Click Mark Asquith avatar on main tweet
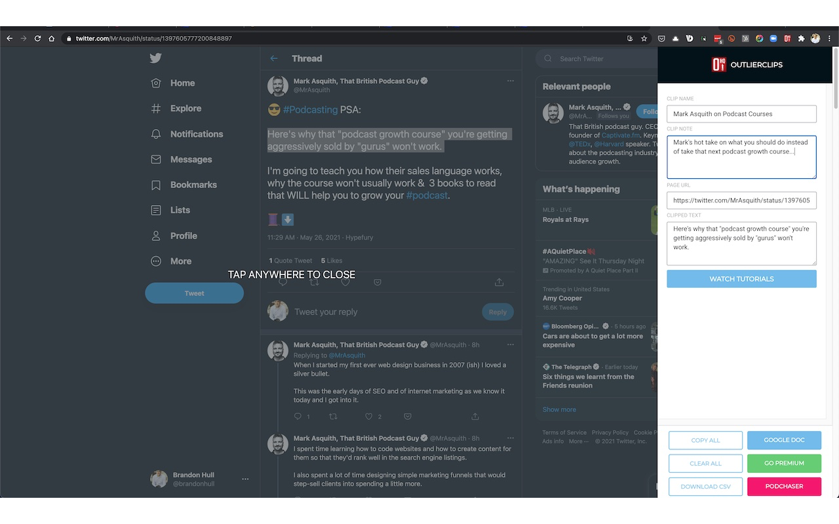Image resolution: width=839 pixels, height=524 pixels. tap(278, 86)
